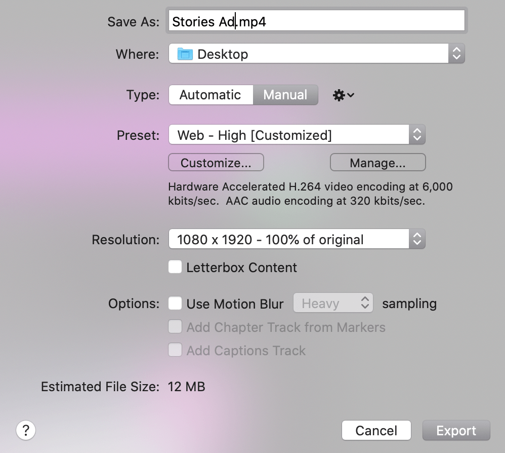This screenshot has width=505, height=453.
Task: Click the Preset stepper arrows
Action: pyautogui.click(x=416, y=134)
